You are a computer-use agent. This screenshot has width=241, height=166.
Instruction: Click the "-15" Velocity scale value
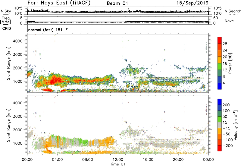(227, 128)
